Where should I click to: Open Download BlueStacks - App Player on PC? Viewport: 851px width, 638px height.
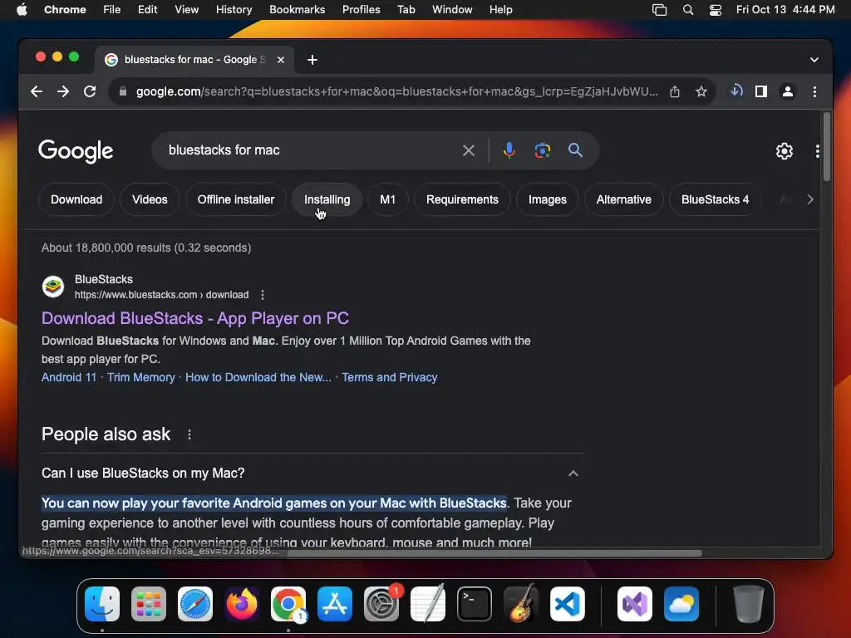click(194, 318)
